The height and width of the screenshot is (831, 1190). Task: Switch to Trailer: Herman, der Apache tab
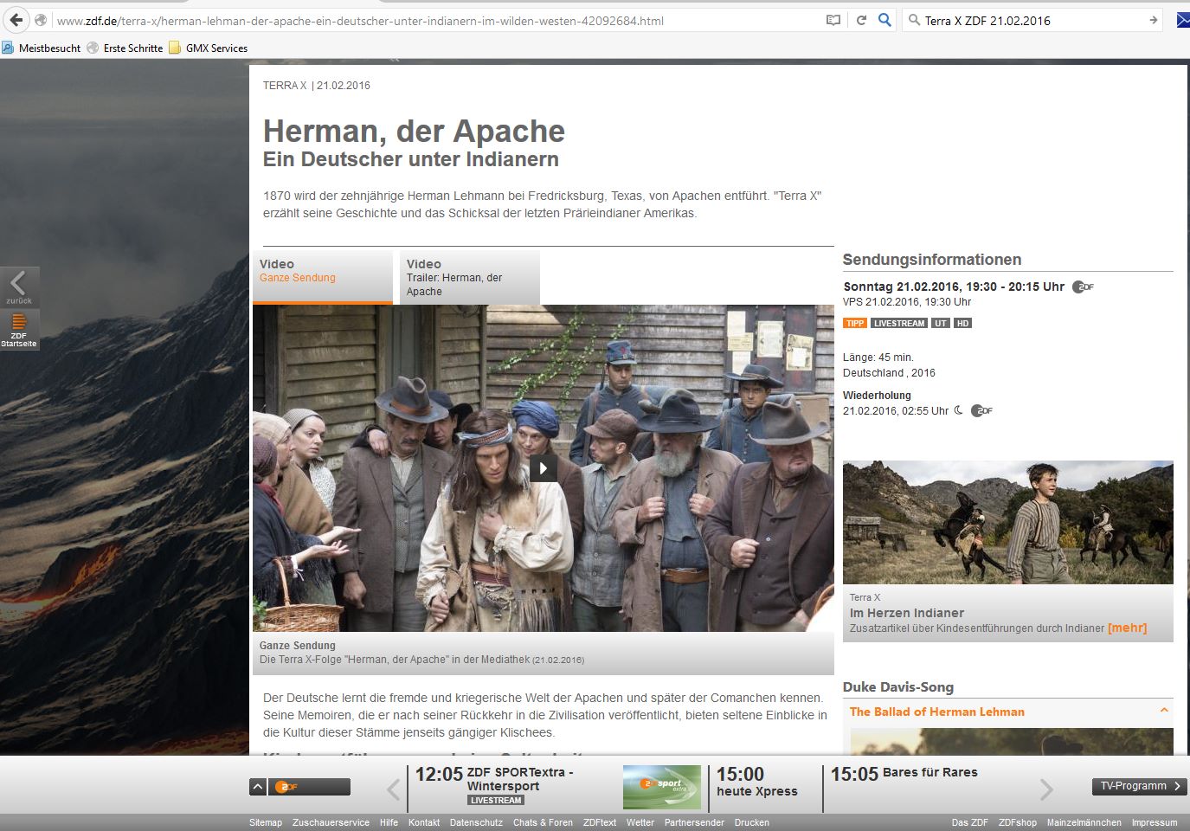point(469,277)
